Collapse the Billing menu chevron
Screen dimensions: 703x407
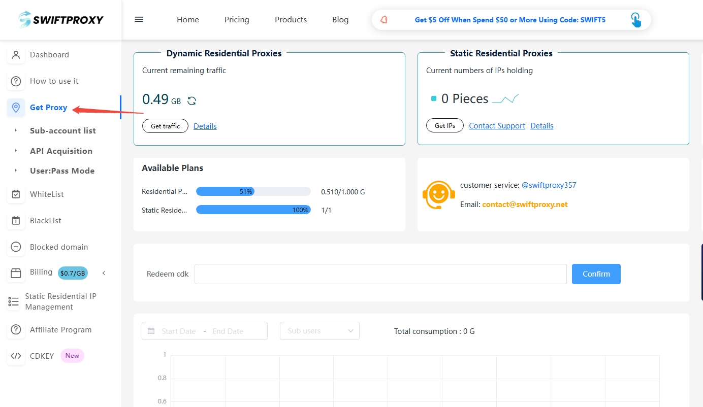(x=104, y=273)
